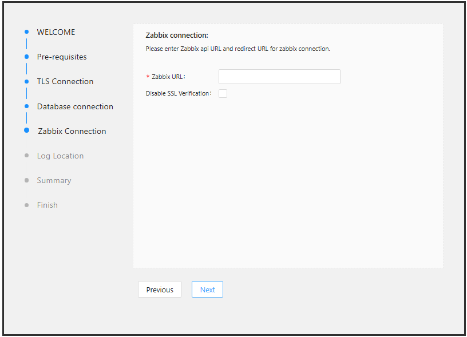
Task: Click the Zabbix URL input field
Action: point(279,77)
